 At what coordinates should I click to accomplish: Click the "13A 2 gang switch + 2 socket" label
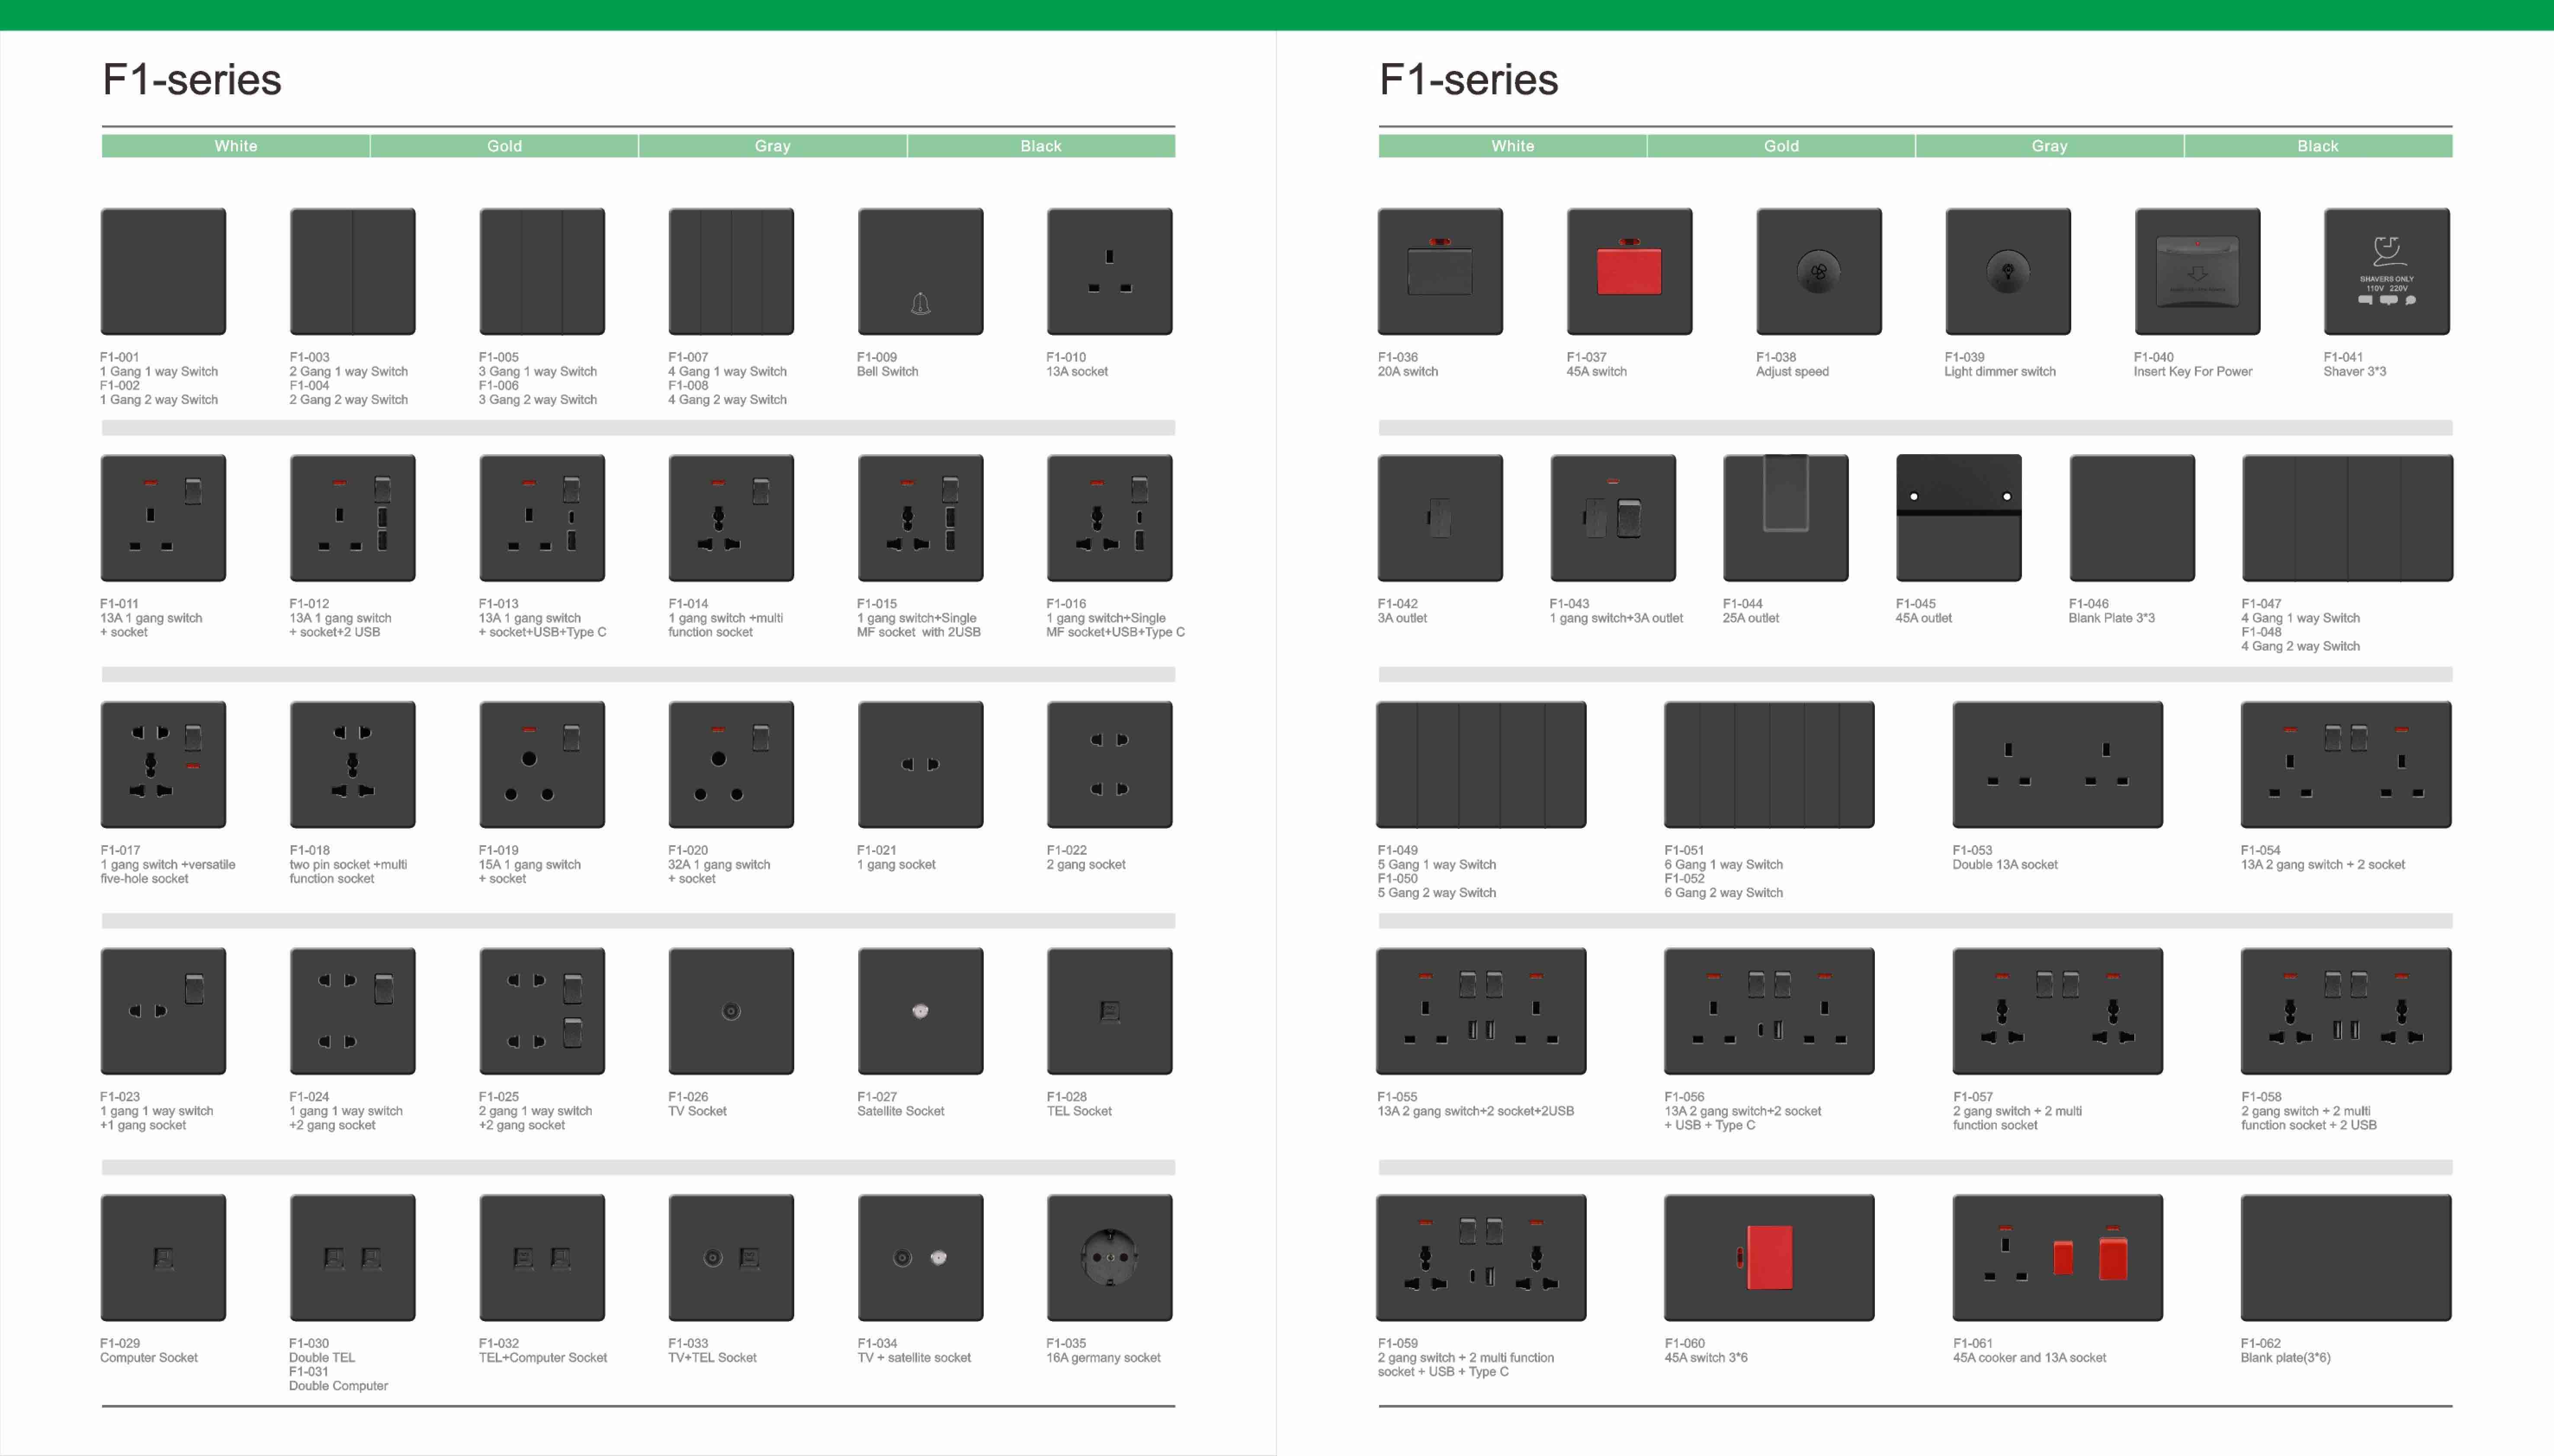point(2323,865)
